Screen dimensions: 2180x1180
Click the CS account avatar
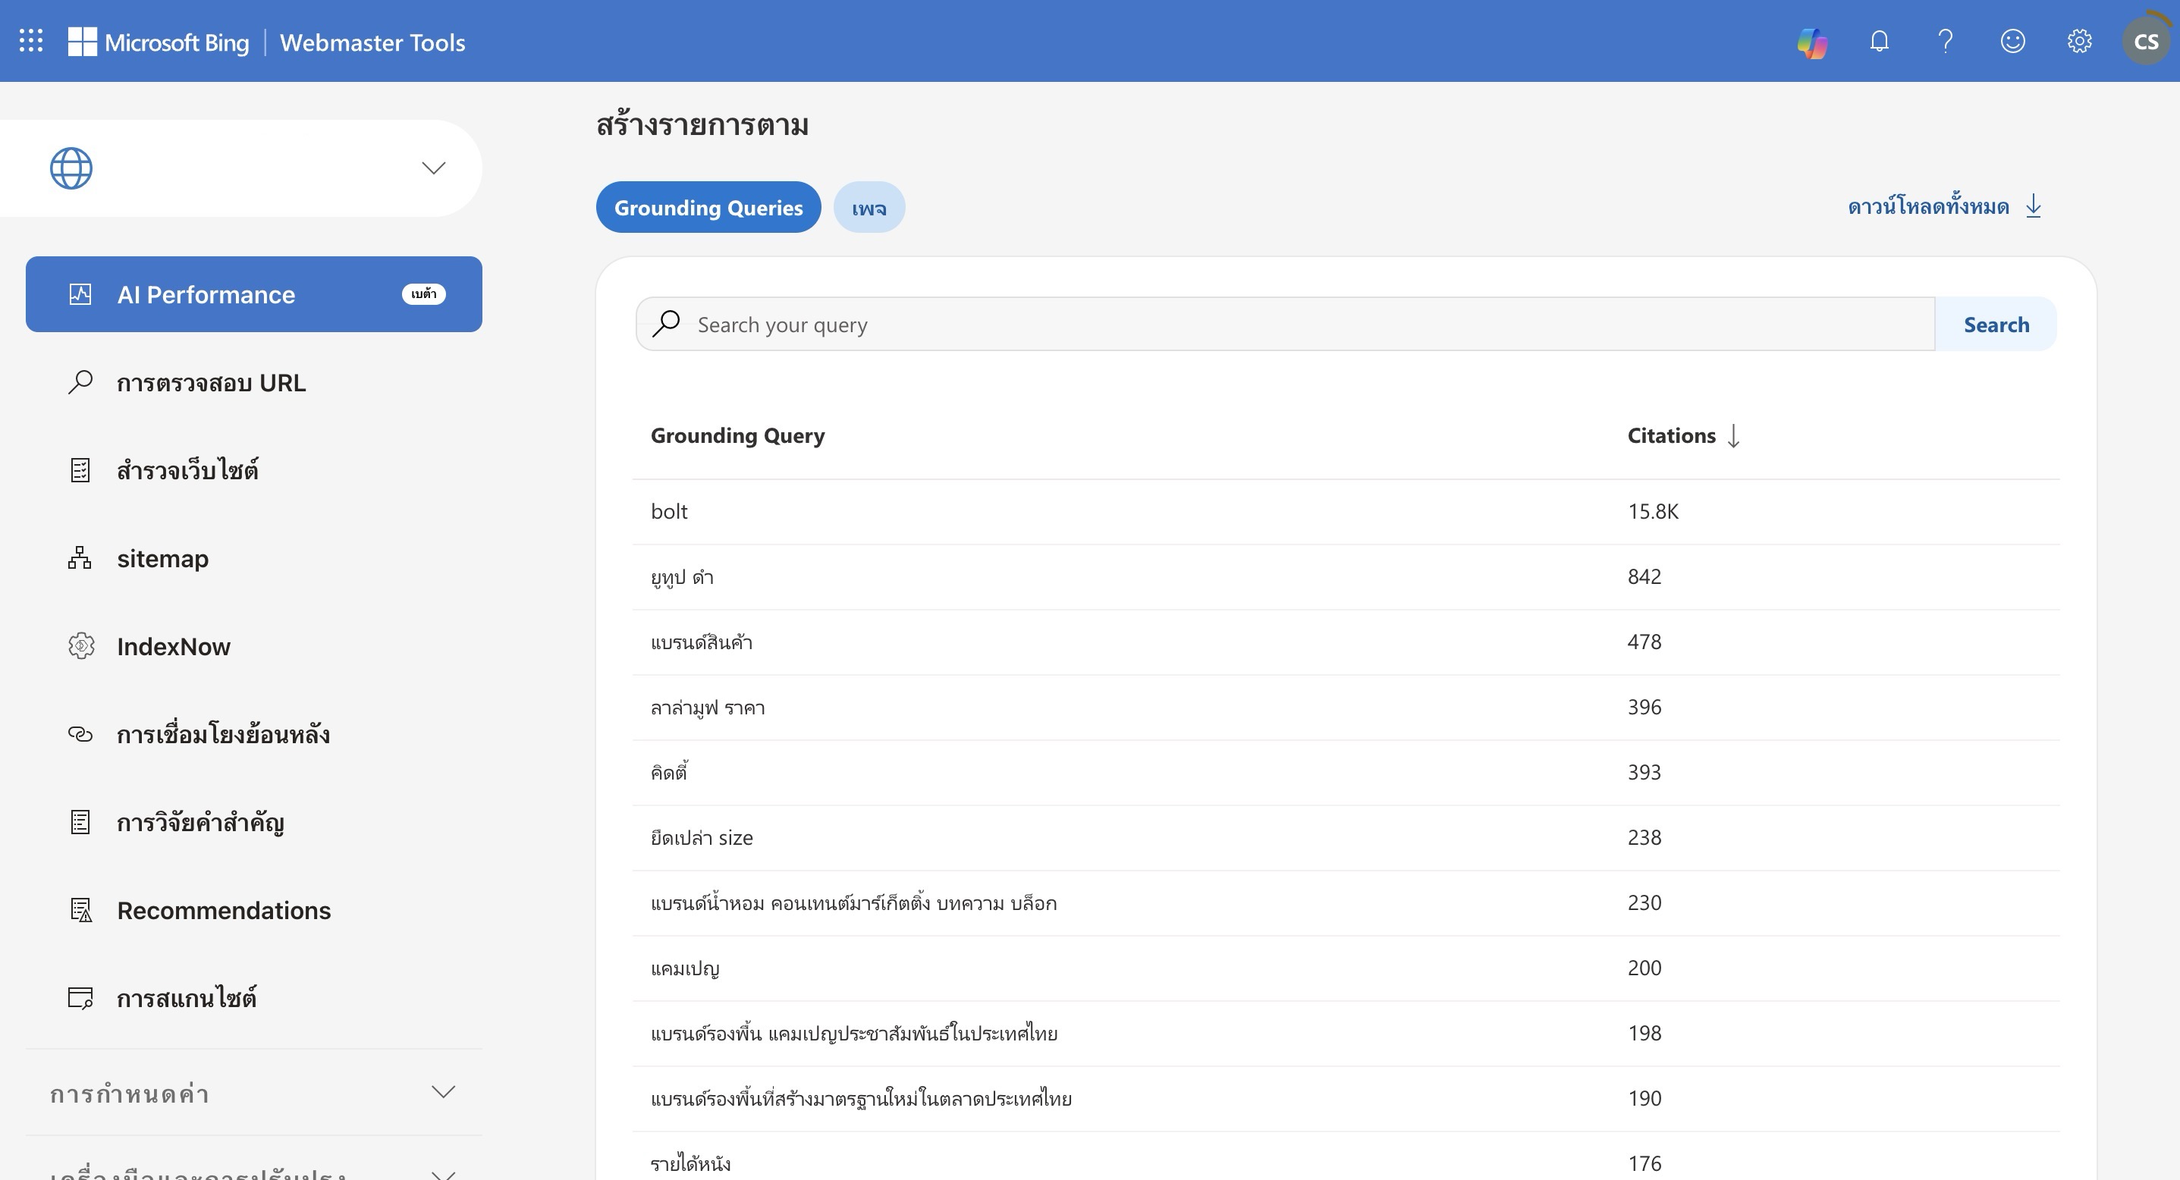(2145, 42)
